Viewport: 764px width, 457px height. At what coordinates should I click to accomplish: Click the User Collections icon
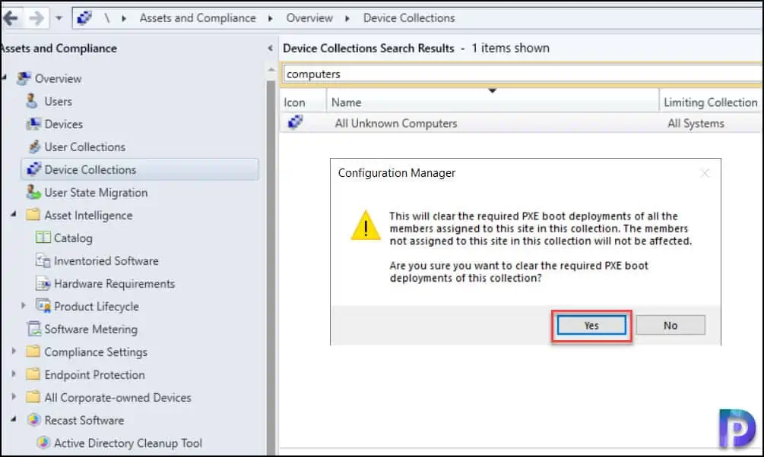point(33,147)
